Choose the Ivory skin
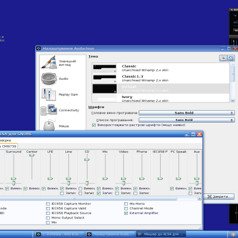The width and height of the screenshot is (238, 238). pos(161,98)
